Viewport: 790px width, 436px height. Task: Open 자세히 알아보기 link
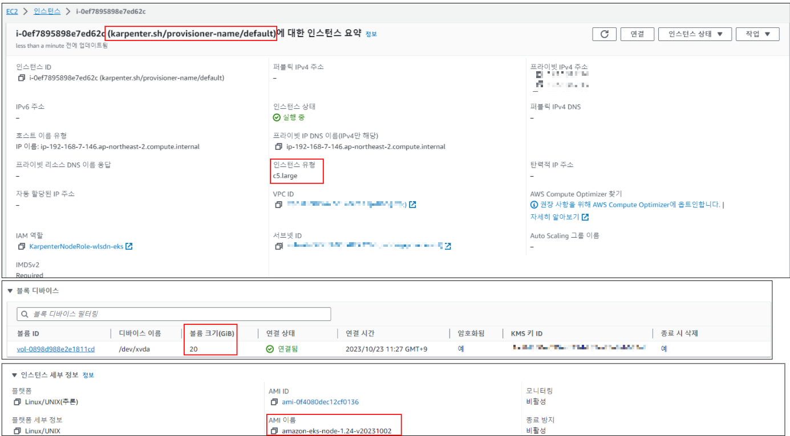pyautogui.click(x=555, y=217)
